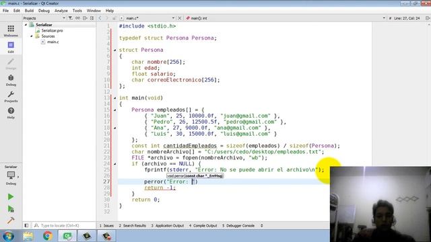
Task: Click the filter tree funnel icon
Action: 70,18
